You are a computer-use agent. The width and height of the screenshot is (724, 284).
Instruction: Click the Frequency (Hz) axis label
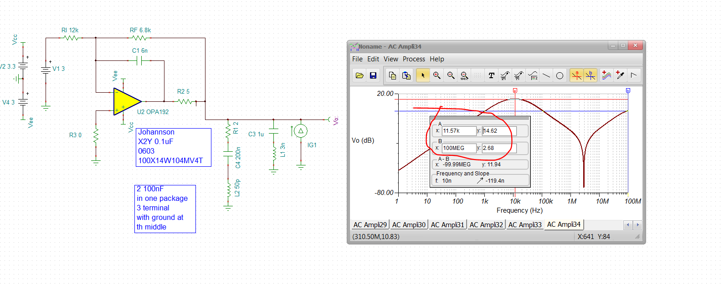pos(519,210)
